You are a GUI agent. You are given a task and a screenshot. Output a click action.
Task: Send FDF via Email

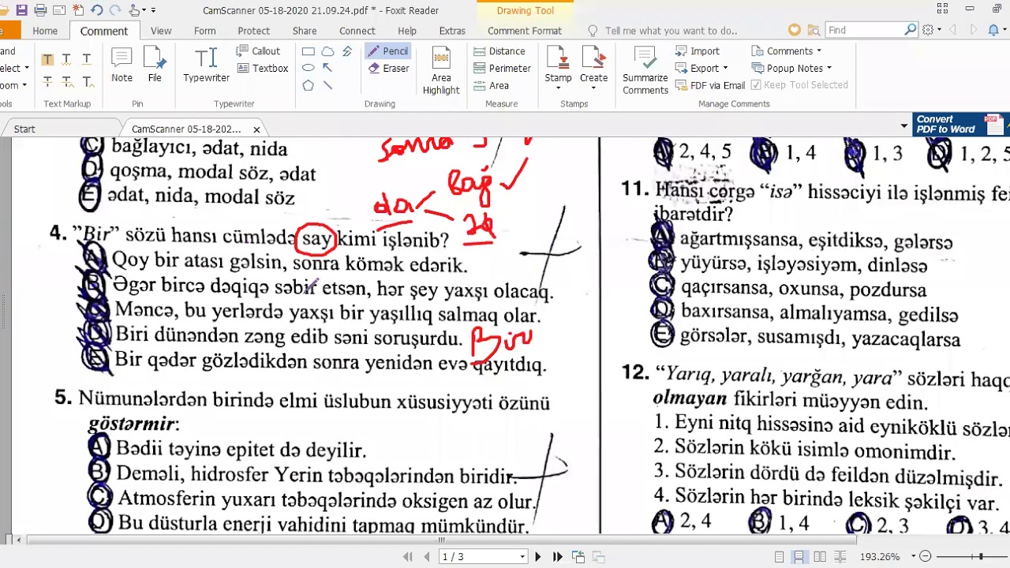[x=709, y=85]
